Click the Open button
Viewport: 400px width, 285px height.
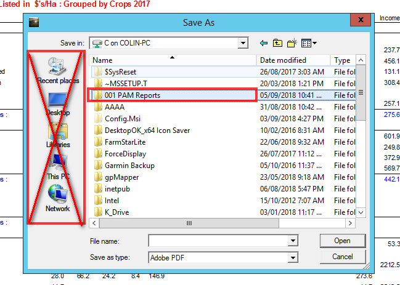pyautogui.click(x=342, y=241)
